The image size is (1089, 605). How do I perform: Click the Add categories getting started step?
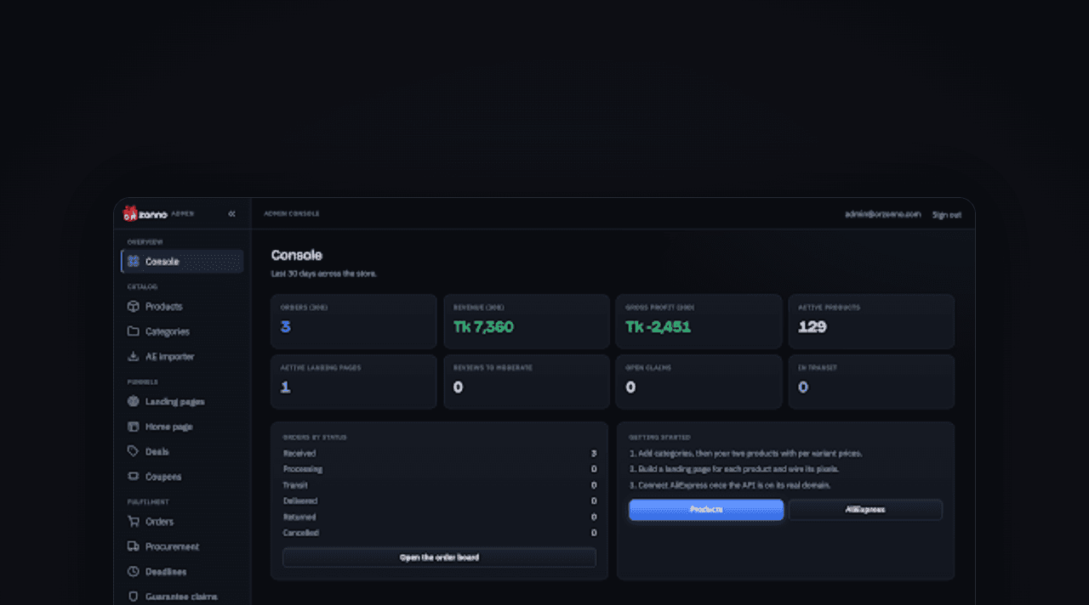[745, 454]
